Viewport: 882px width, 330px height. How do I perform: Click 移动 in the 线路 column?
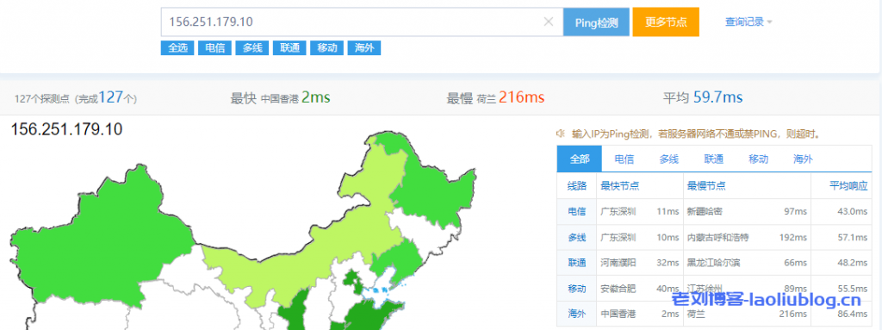pos(576,289)
